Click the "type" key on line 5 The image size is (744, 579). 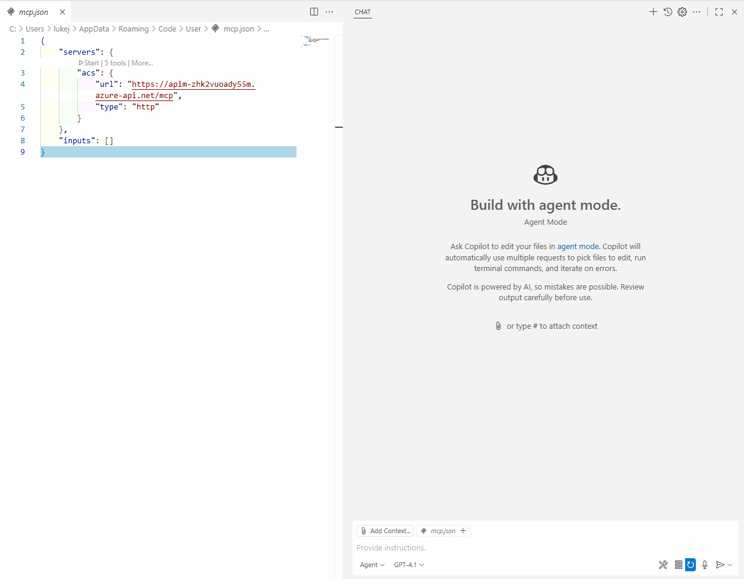109,107
